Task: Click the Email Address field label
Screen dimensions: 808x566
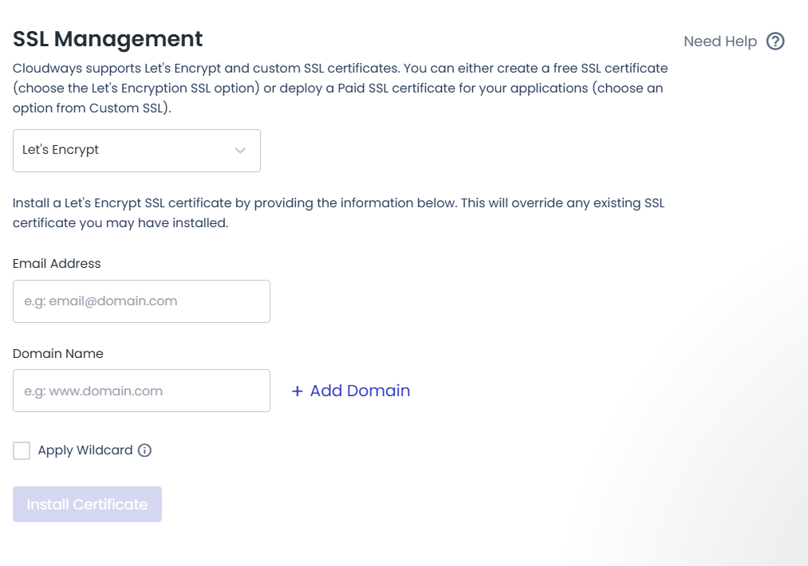Action: (x=57, y=264)
